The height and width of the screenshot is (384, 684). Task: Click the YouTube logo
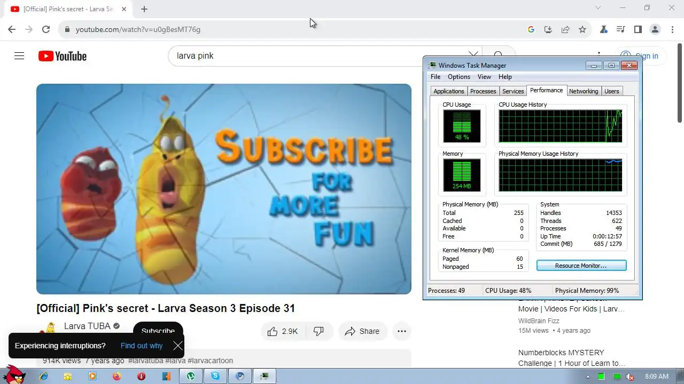click(63, 56)
